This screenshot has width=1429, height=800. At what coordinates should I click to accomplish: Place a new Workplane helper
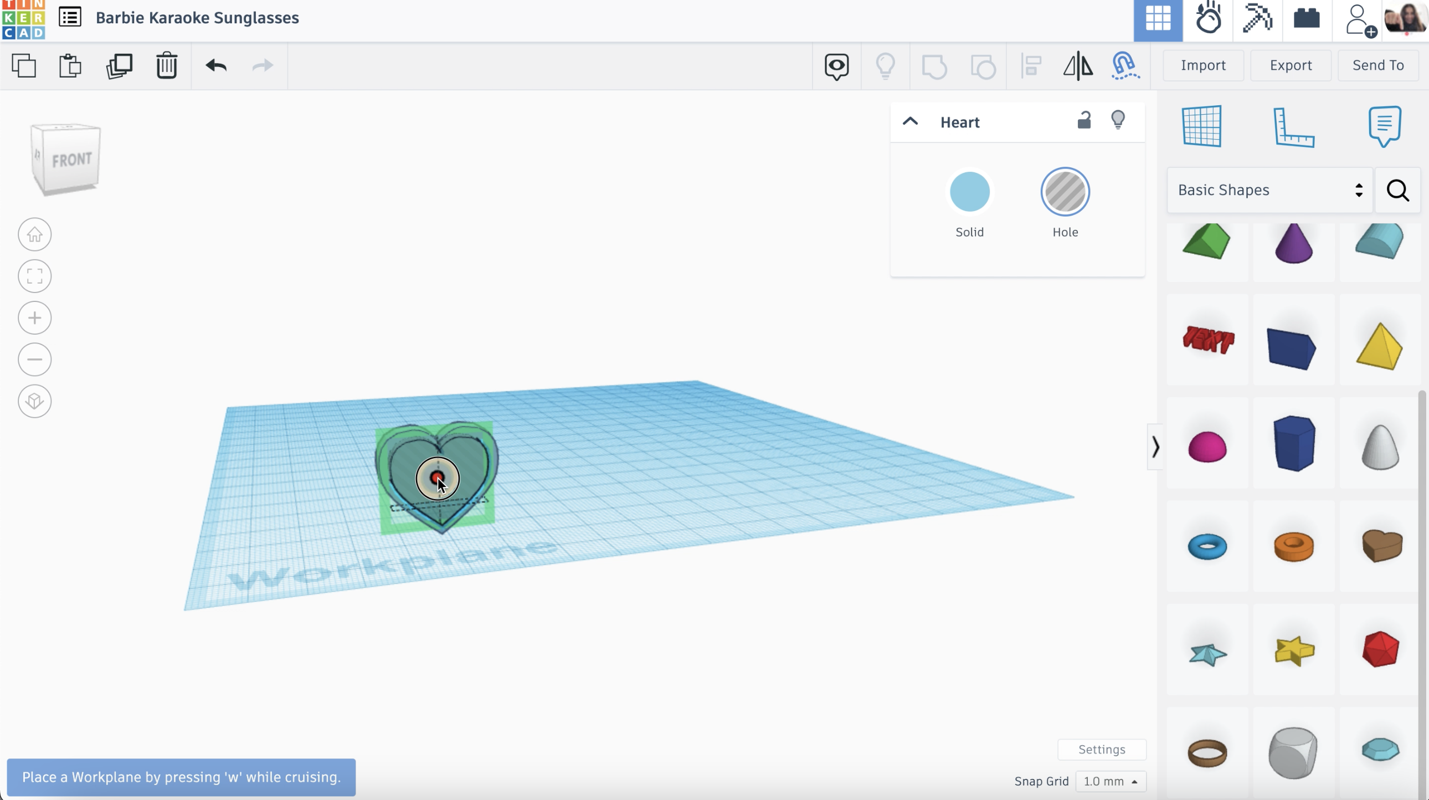click(x=1202, y=127)
